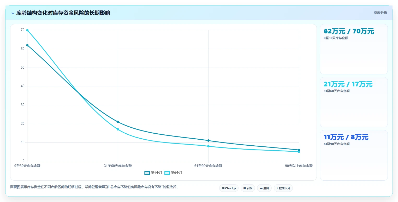
Task: Click the lightning icon beside the title
Action: click(x=12, y=13)
